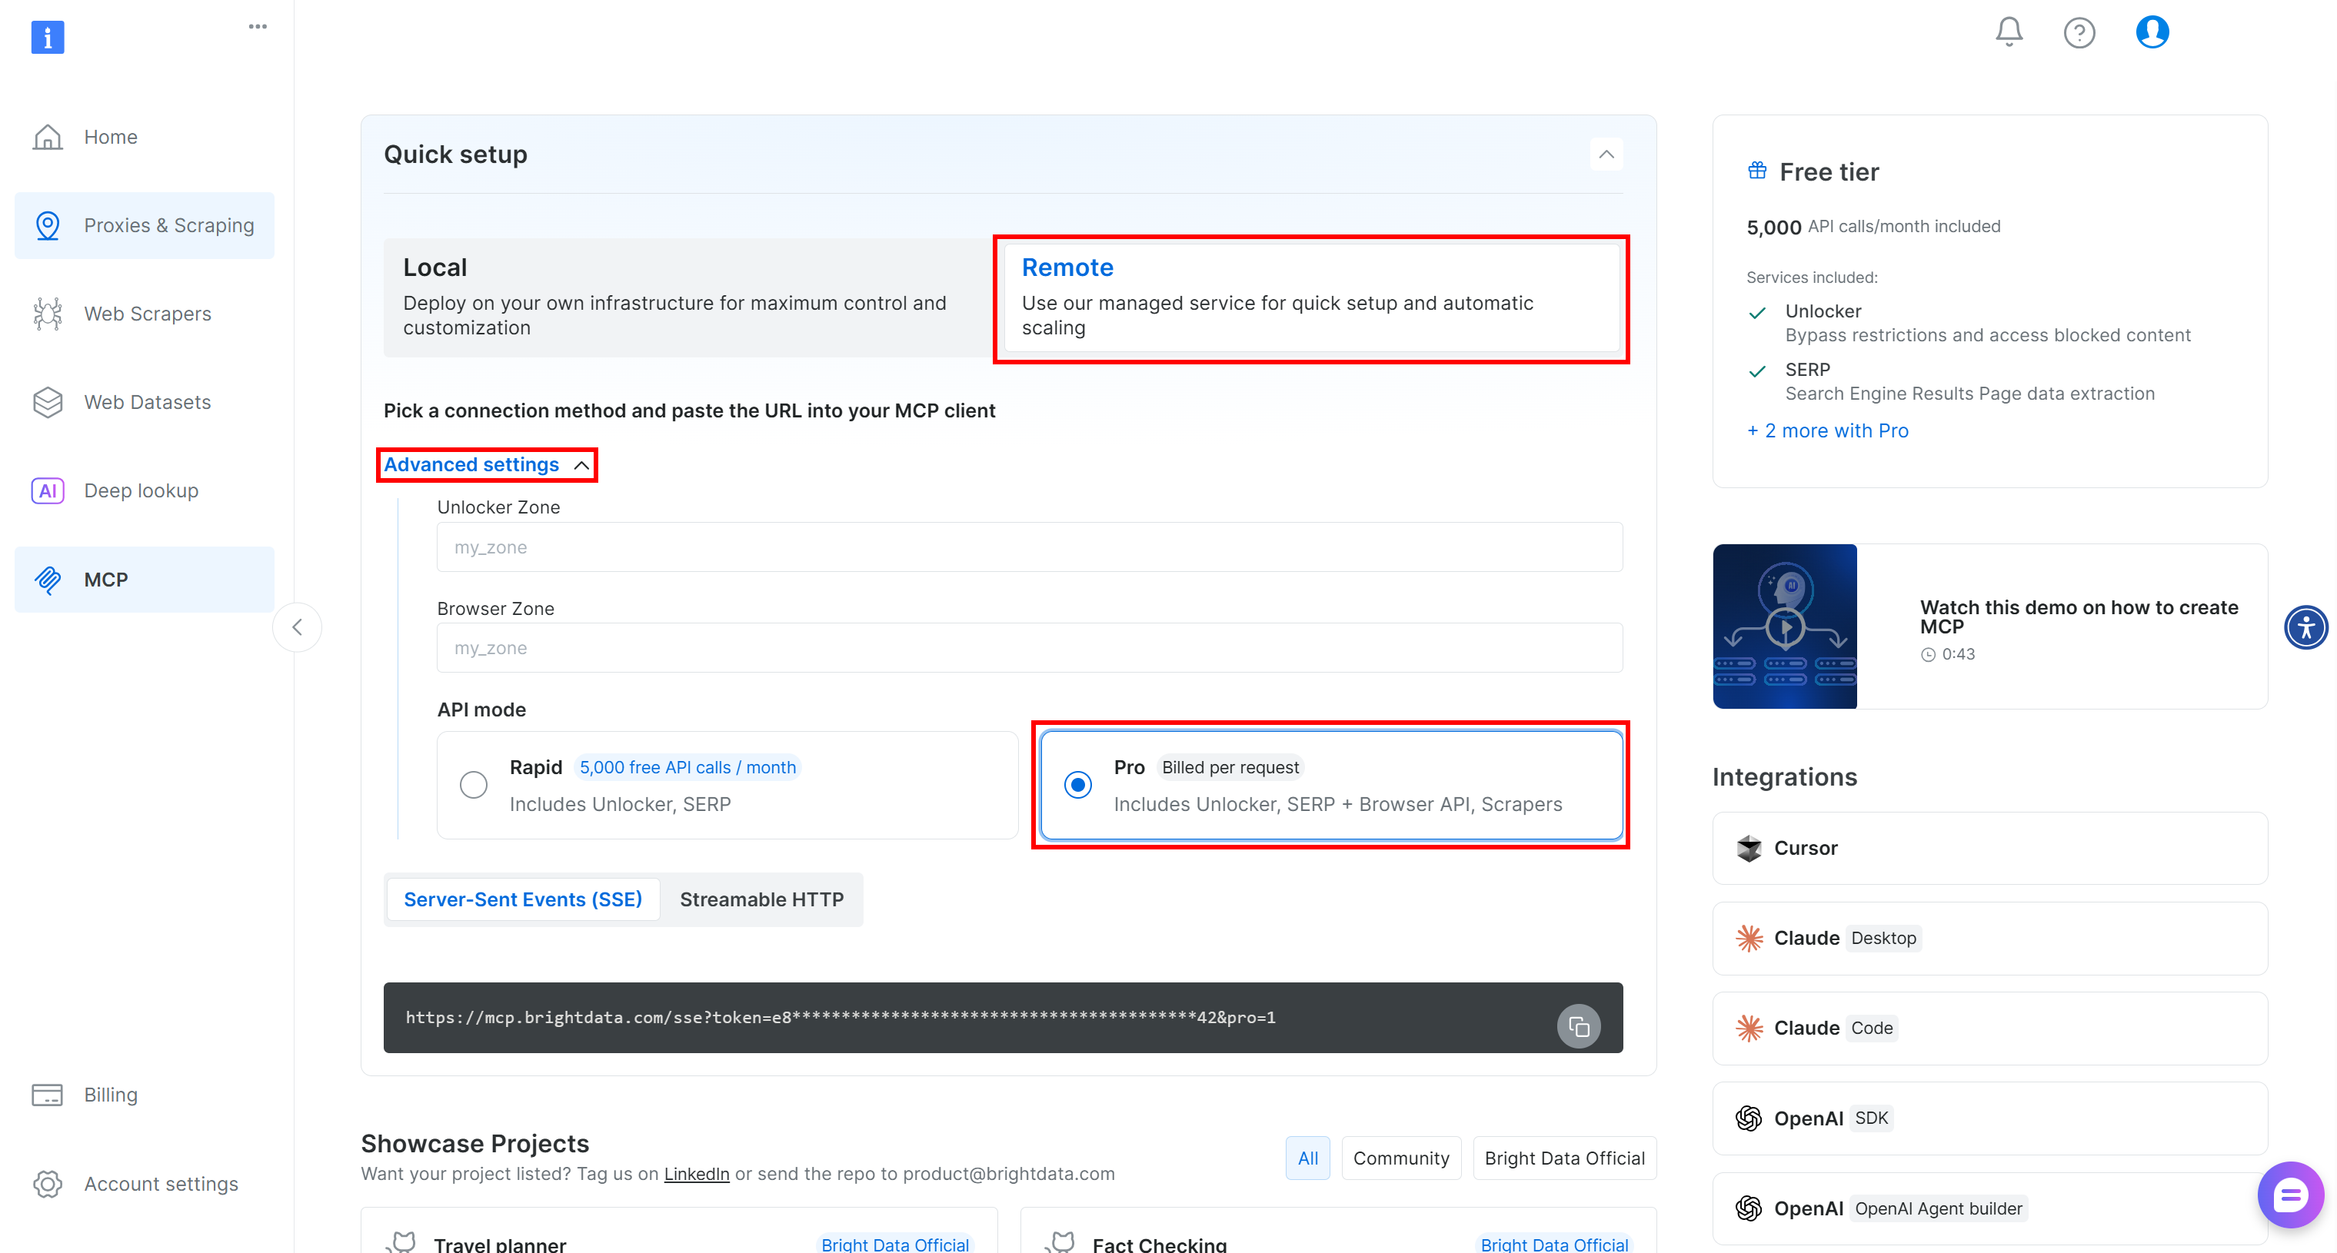The width and height of the screenshot is (2337, 1253).
Task: Open the help question mark menu
Action: click(x=2079, y=32)
